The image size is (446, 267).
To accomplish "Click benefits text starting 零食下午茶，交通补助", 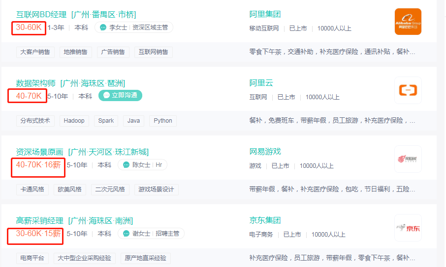I will pyautogui.click(x=332, y=52).
